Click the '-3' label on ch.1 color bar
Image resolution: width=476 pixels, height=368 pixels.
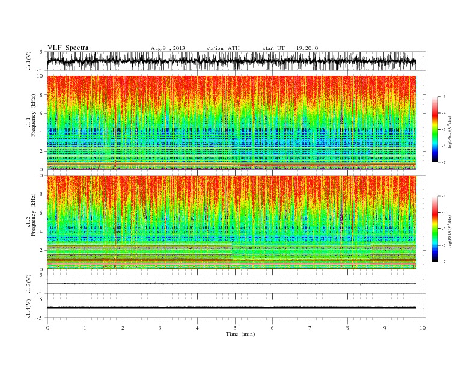click(444, 97)
